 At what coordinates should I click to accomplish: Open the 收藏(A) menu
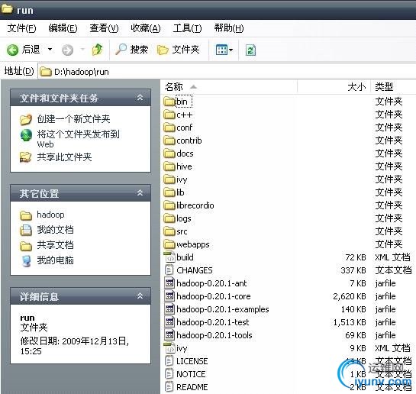point(146,27)
